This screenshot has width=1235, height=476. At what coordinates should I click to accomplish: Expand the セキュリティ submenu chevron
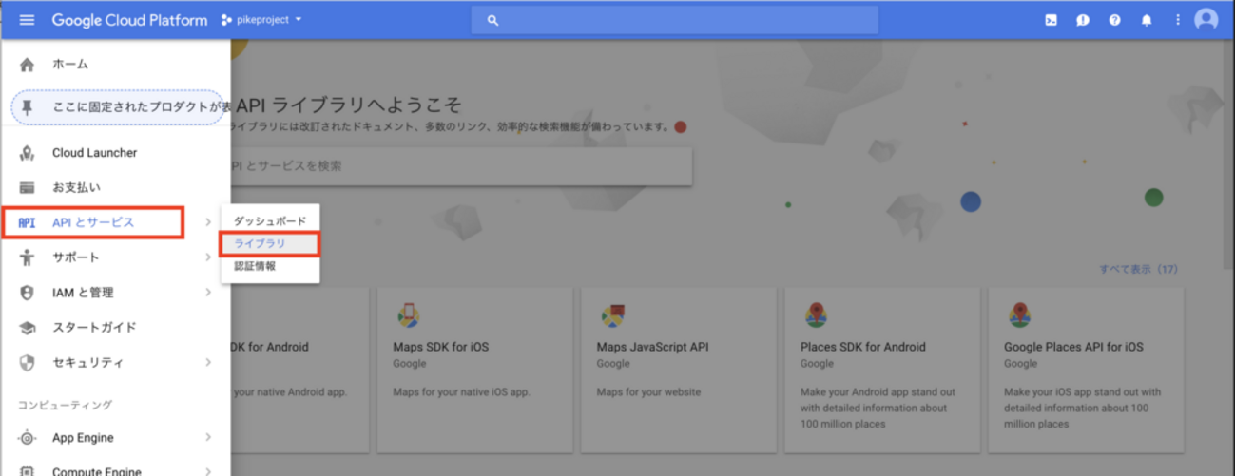[208, 363]
